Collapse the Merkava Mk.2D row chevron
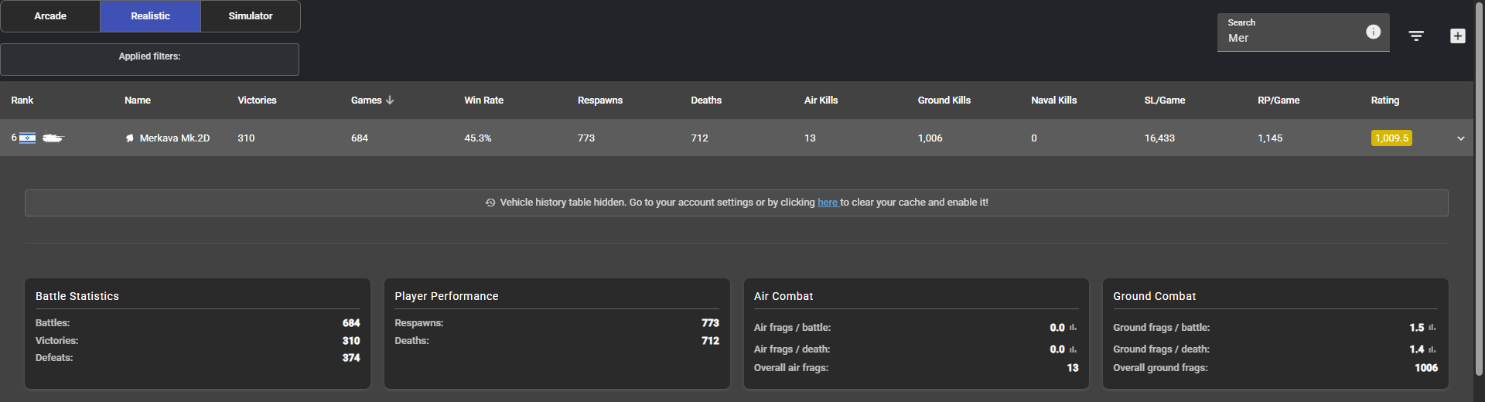 click(1460, 138)
